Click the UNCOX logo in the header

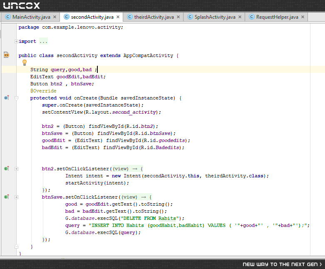point(22,5)
